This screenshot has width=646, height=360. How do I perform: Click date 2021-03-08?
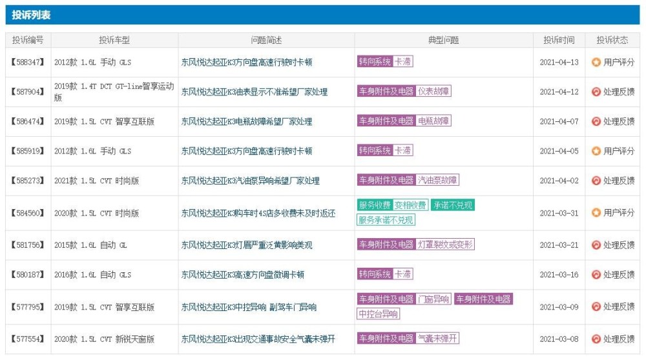pyautogui.click(x=559, y=339)
